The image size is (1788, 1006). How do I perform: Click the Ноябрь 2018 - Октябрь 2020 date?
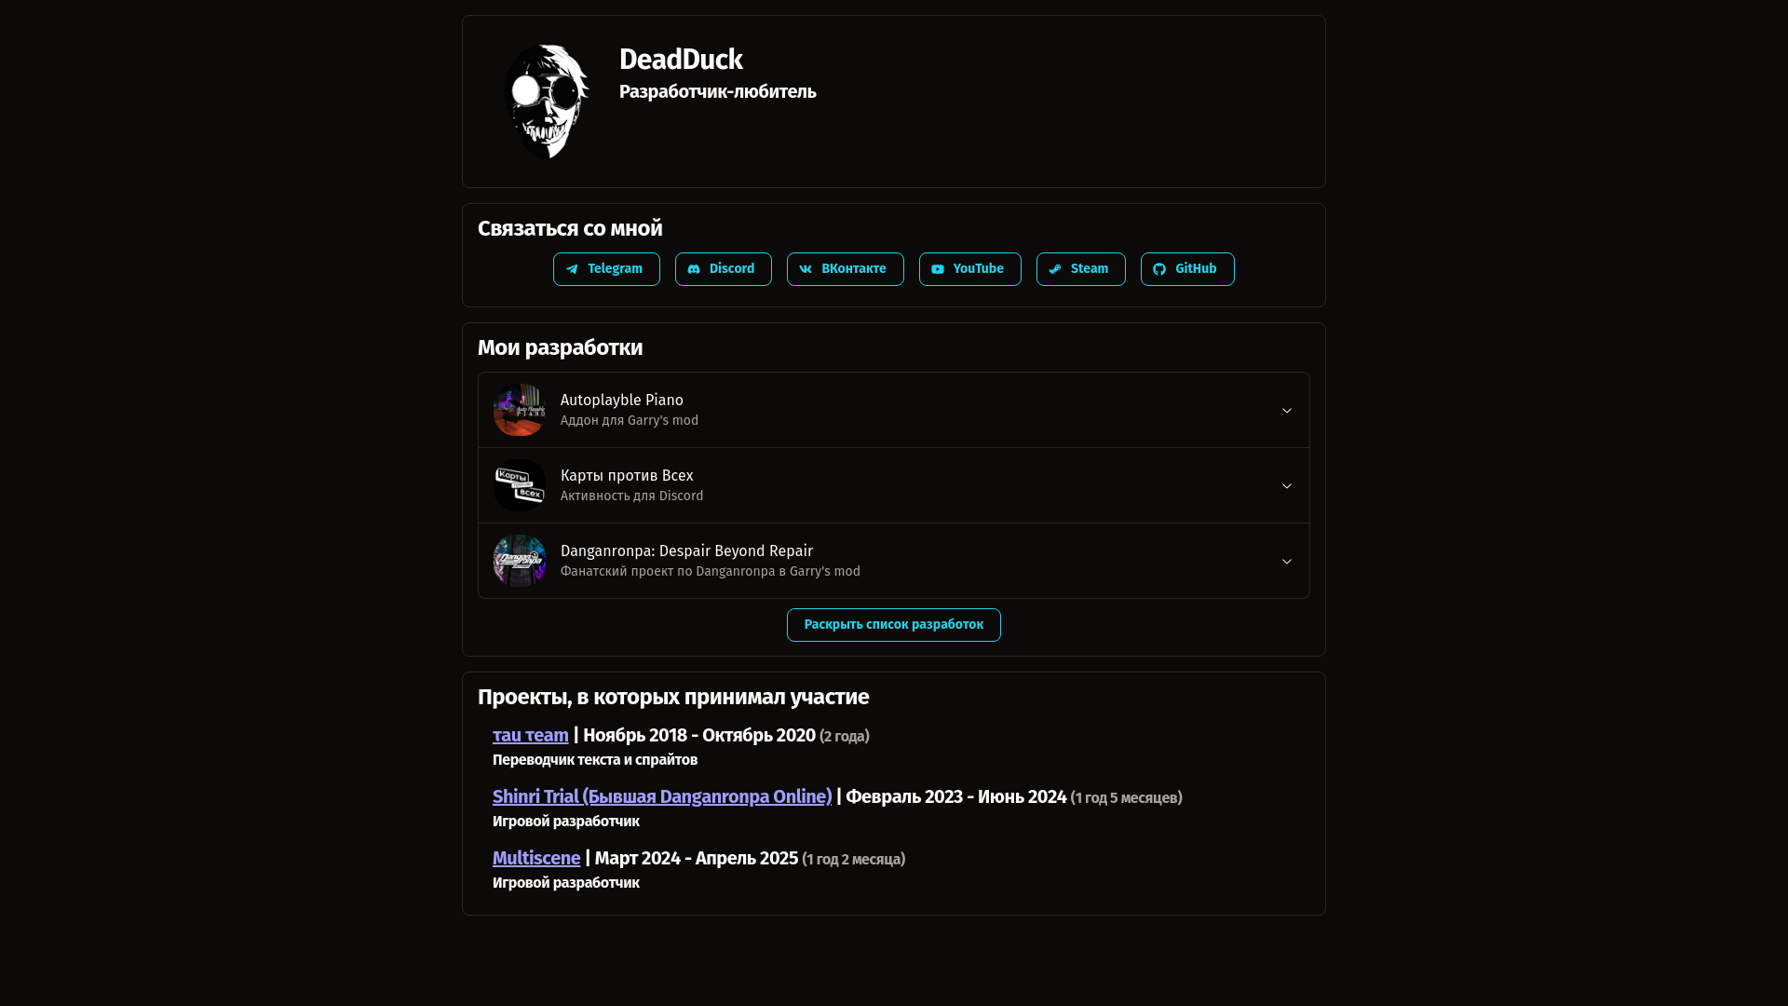click(699, 735)
